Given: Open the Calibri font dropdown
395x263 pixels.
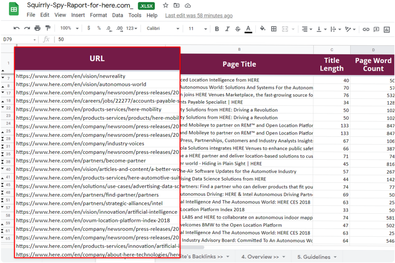Looking at the screenshot, I should (x=163, y=28).
